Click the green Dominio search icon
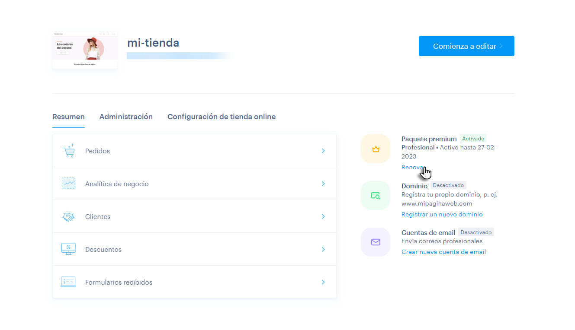This screenshot has width=575, height=330. tap(376, 196)
